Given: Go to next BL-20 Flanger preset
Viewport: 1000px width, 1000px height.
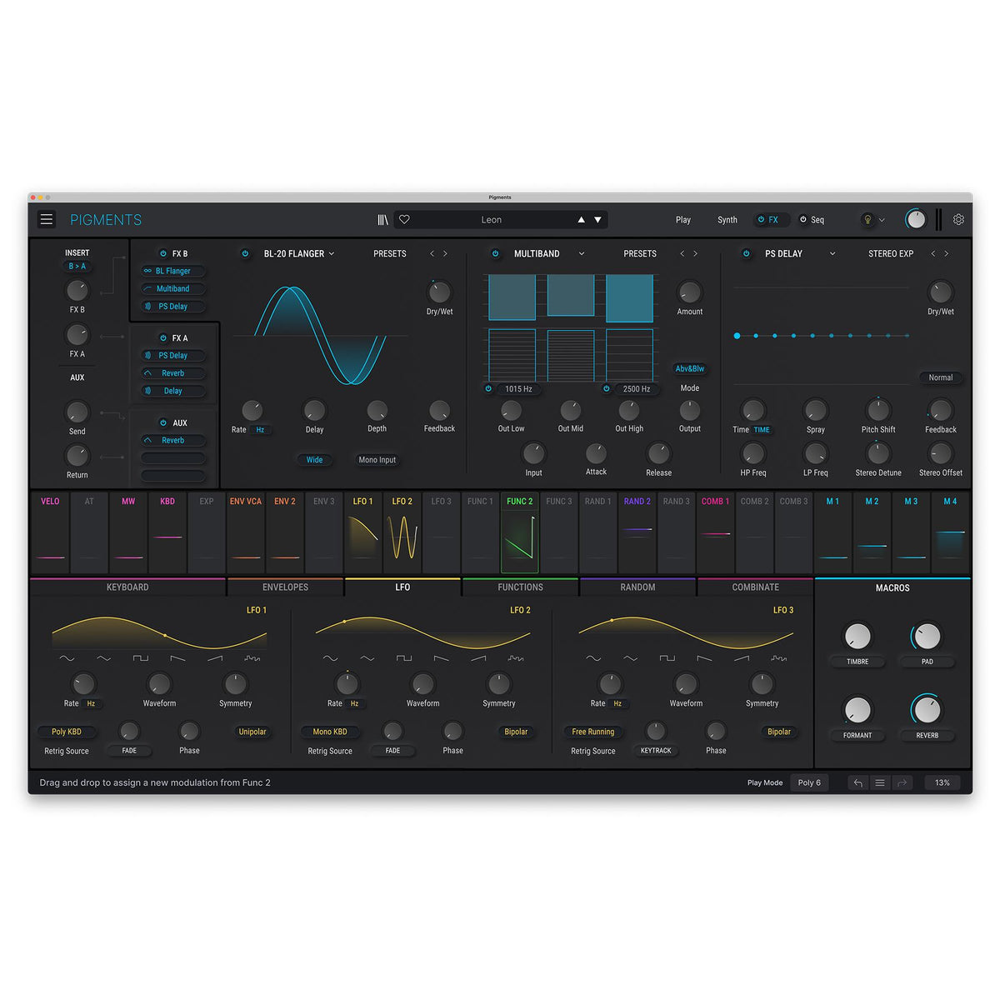Looking at the screenshot, I should click(x=445, y=253).
